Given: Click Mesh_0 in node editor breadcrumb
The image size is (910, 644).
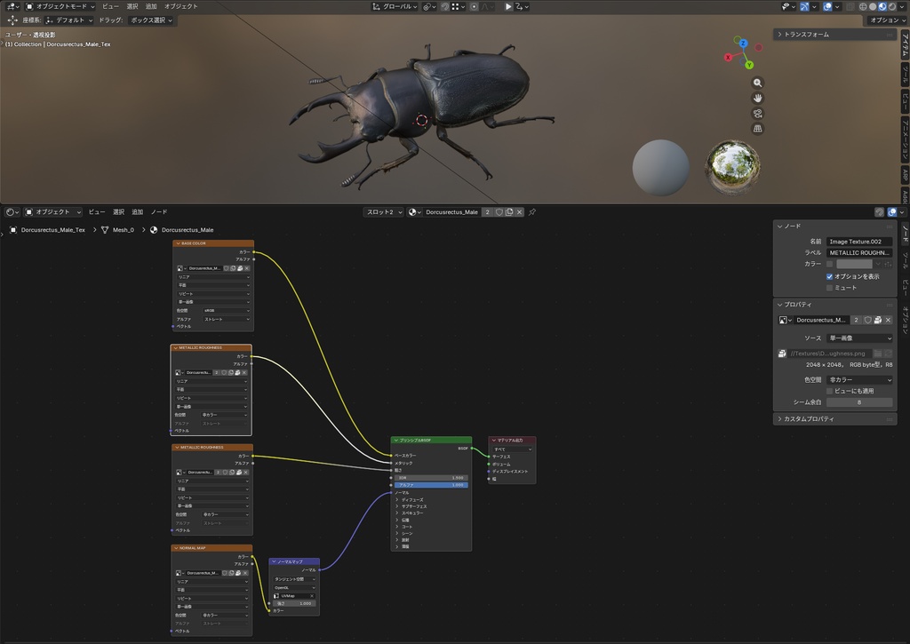Looking at the screenshot, I should tap(123, 230).
